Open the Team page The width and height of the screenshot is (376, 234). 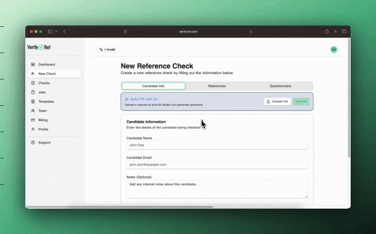point(42,111)
